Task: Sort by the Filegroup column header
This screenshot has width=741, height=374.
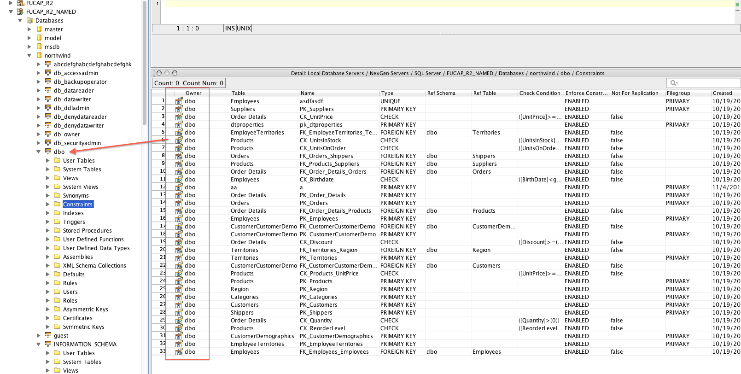Action: pyautogui.click(x=688, y=93)
